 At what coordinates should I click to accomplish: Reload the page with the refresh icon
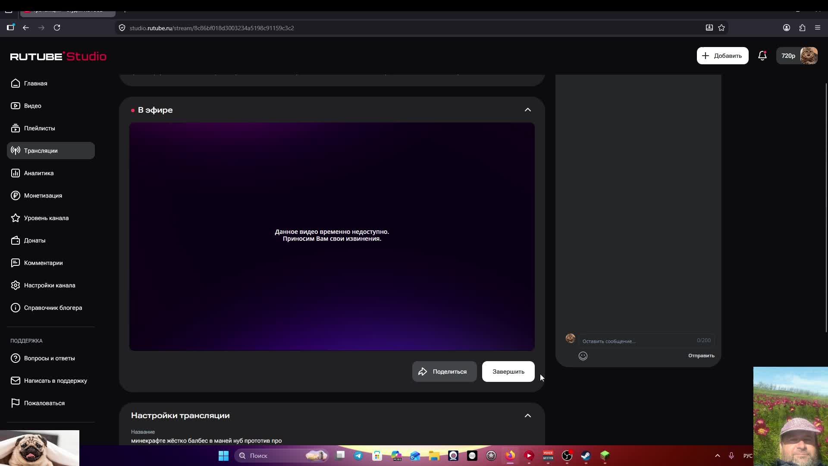(x=57, y=28)
